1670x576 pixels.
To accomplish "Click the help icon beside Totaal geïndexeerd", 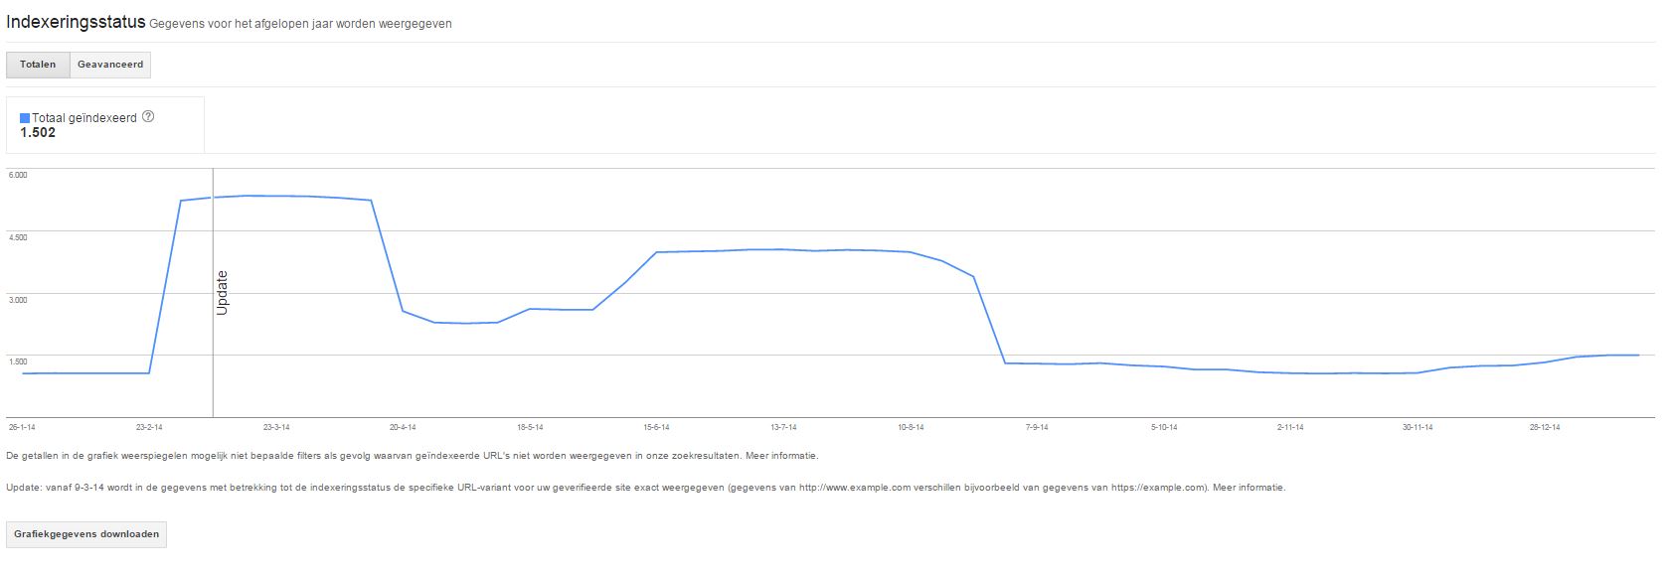I will (148, 116).
